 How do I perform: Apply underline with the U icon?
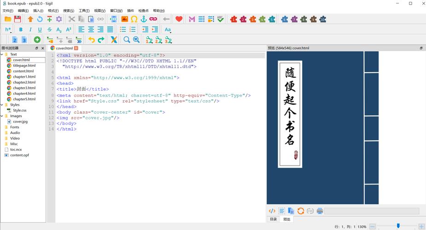point(40,29)
